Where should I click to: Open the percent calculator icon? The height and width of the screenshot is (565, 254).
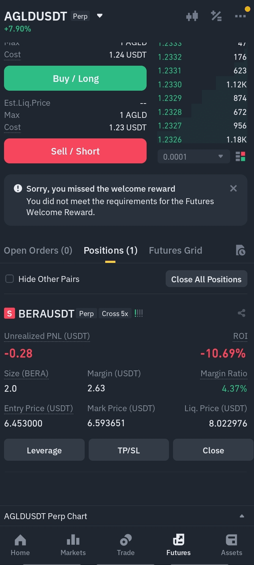pyautogui.click(x=216, y=16)
